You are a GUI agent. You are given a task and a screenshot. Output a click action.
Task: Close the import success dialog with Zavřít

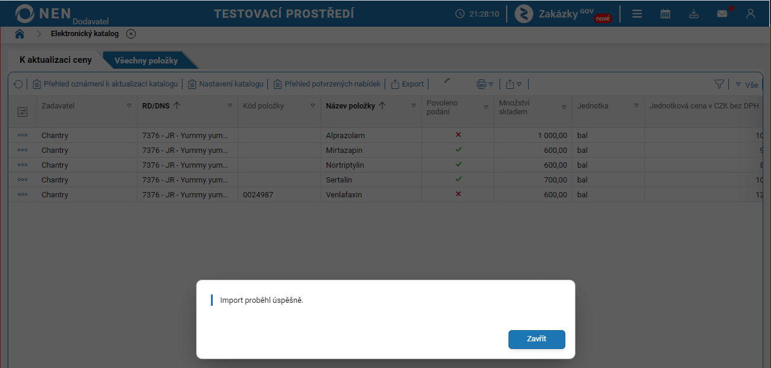click(x=536, y=339)
